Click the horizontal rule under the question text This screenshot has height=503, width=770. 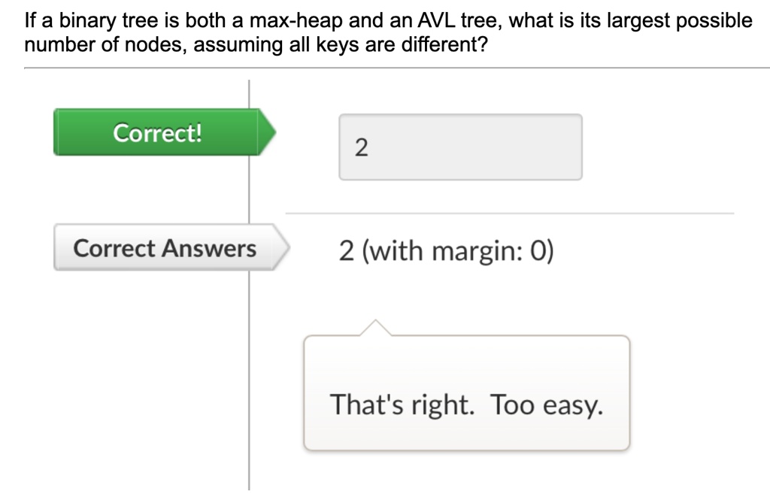[x=397, y=68]
